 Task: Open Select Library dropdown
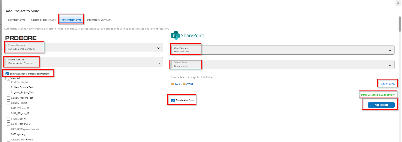pyautogui.click(x=283, y=65)
